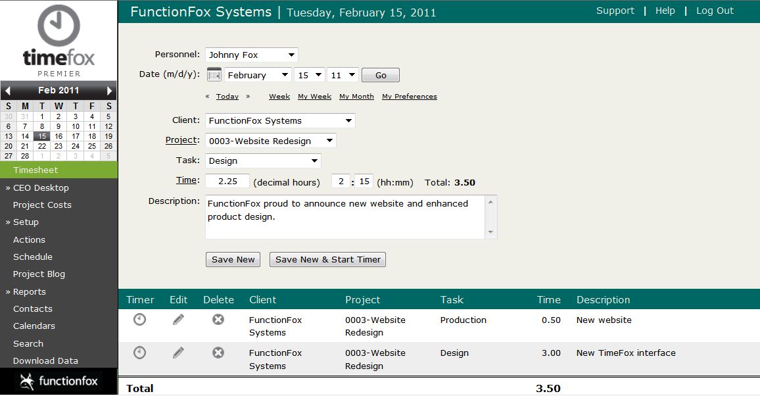Click the 'New website' description text
760x396 pixels.
click(x=604, y=320)
